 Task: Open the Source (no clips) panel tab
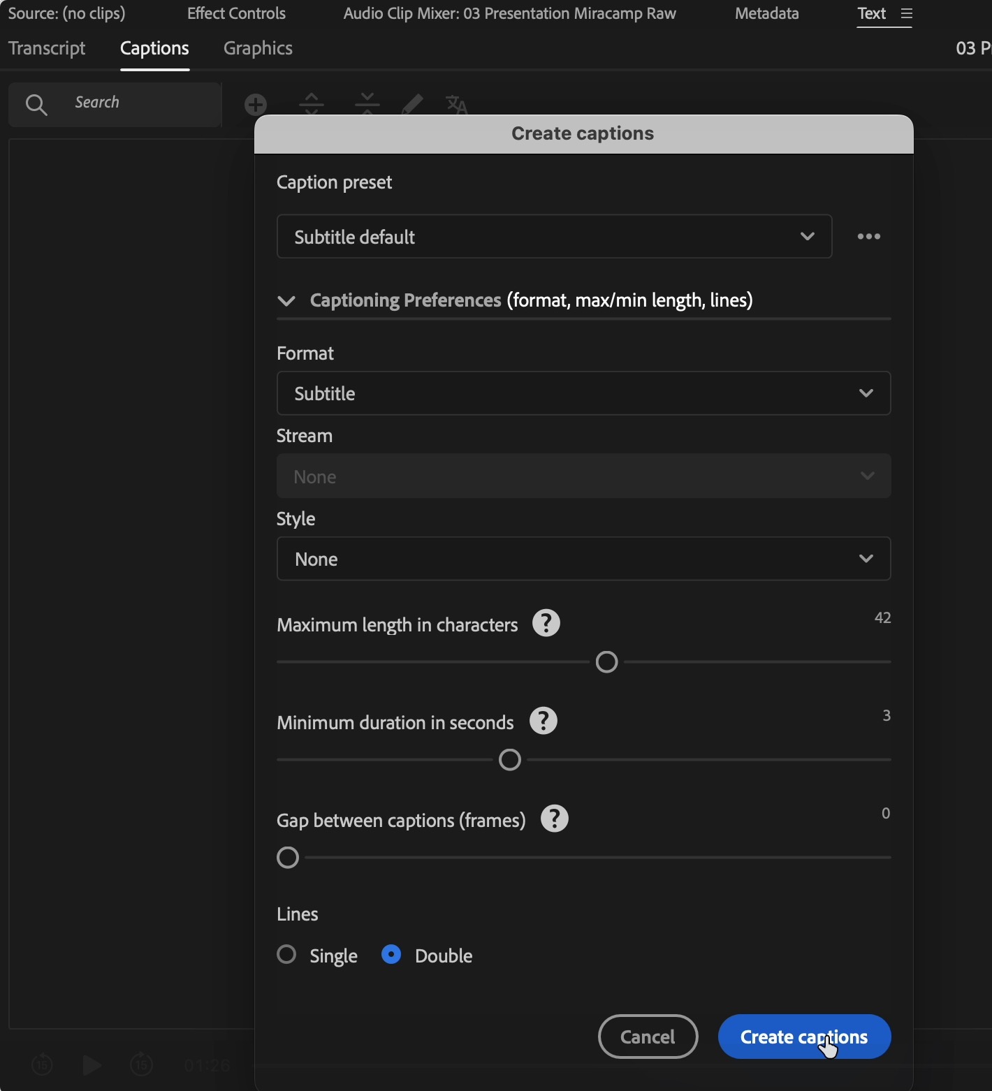click(67, 13)
